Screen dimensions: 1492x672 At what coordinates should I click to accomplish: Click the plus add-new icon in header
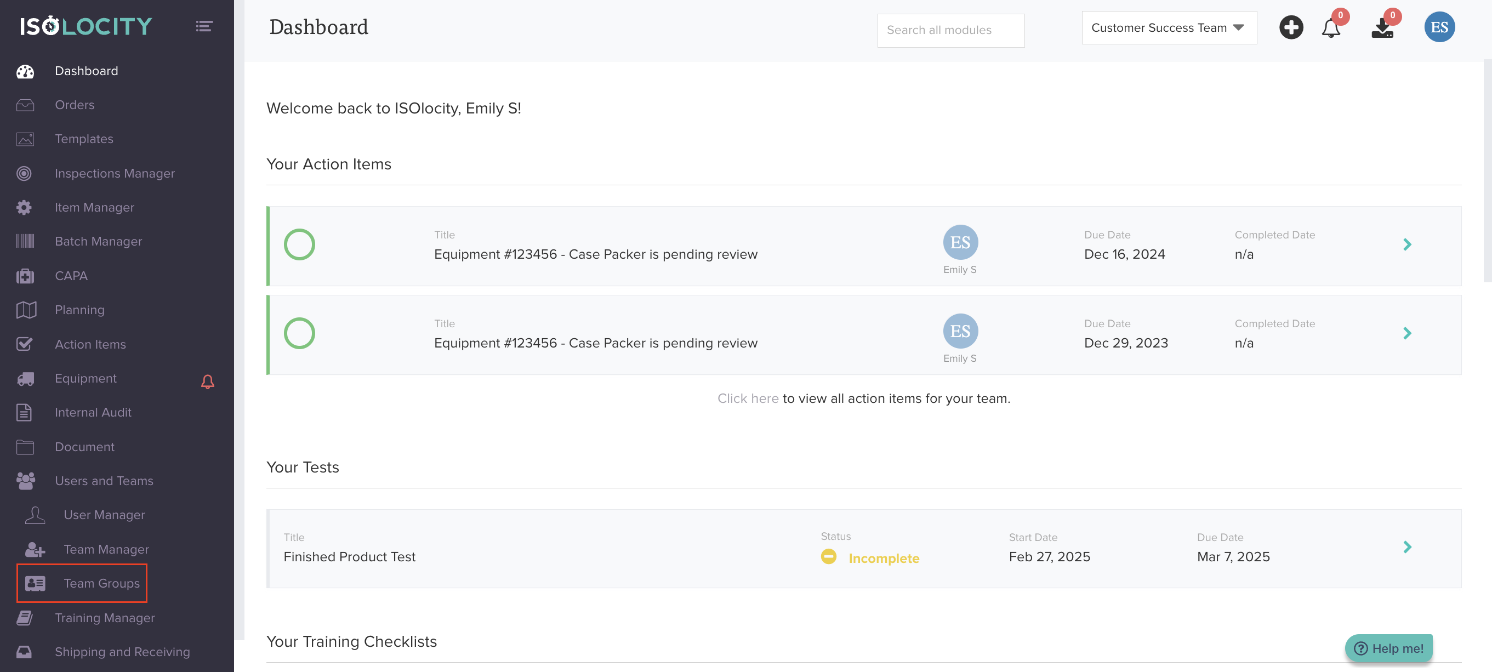click(x=1290, y=27)
